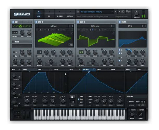Enable the Mono voicing checkbox
This screenshot has width=159, height=130.
point(128,102)
